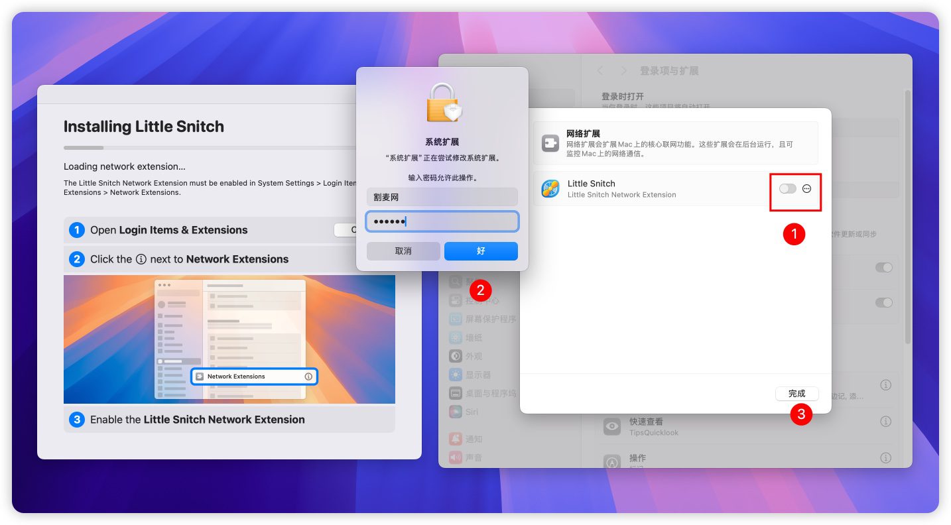Click the password input field
Screen dimensions: 951x525
tap(442, 221)
